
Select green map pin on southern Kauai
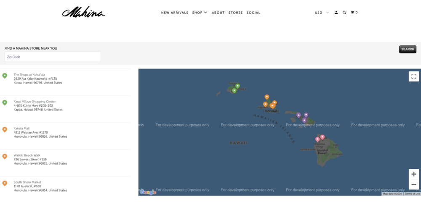(x=234, y=91)
